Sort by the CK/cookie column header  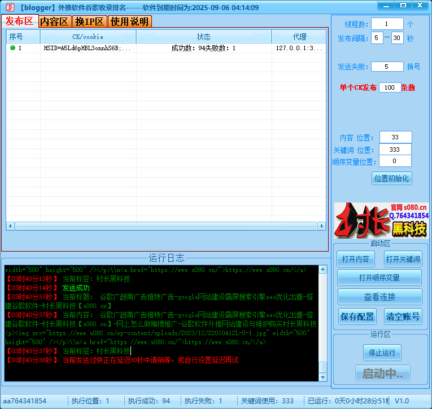point(88,36)
